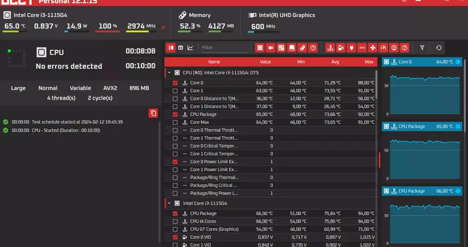Toggle the motherboard source filter icon
The width and height of the screenshot is (468, 247).
(281, 47)
